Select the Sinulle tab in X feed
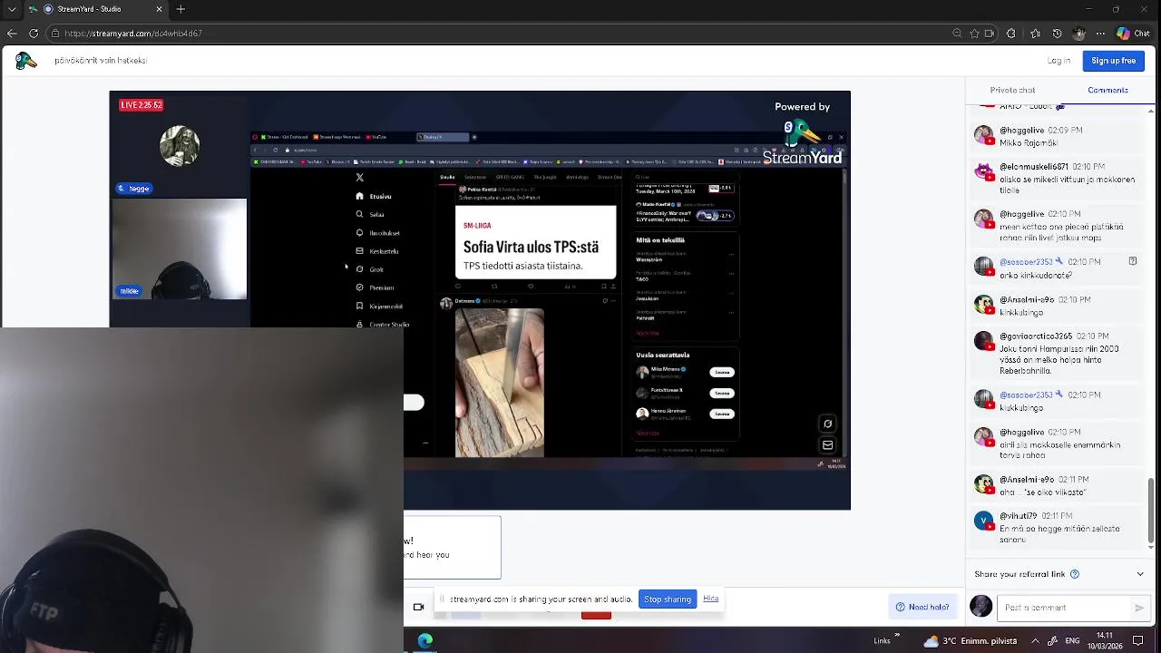 point(447,177)
